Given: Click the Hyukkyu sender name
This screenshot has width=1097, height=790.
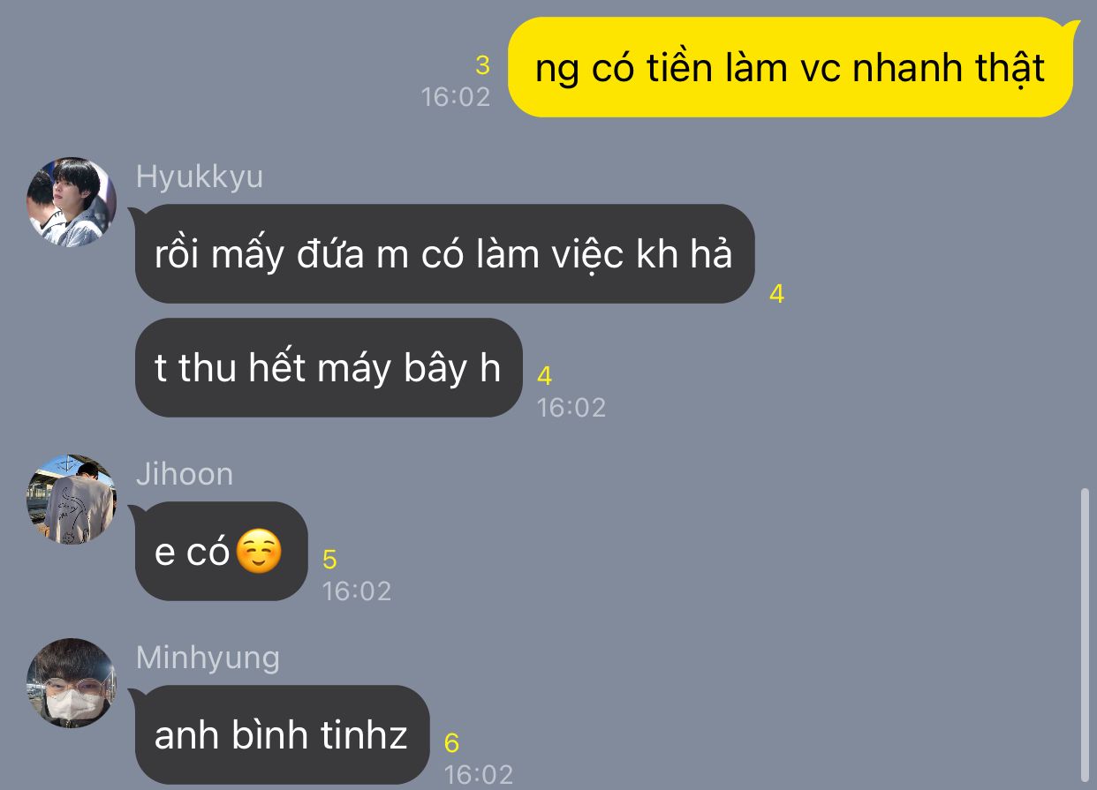Looking at the screenshot, I should coord(200,177).
